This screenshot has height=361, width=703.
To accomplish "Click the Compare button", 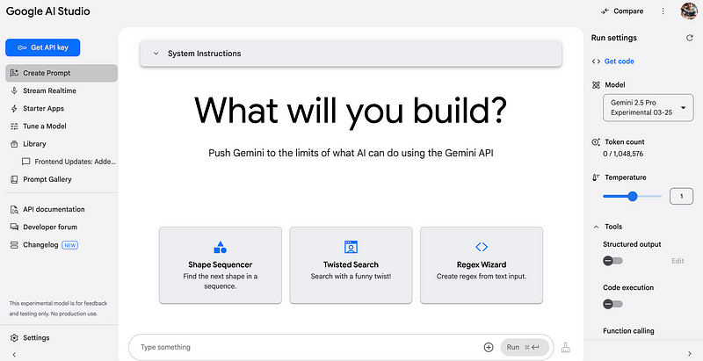I will pyautogui.click(x=623, y=11).
